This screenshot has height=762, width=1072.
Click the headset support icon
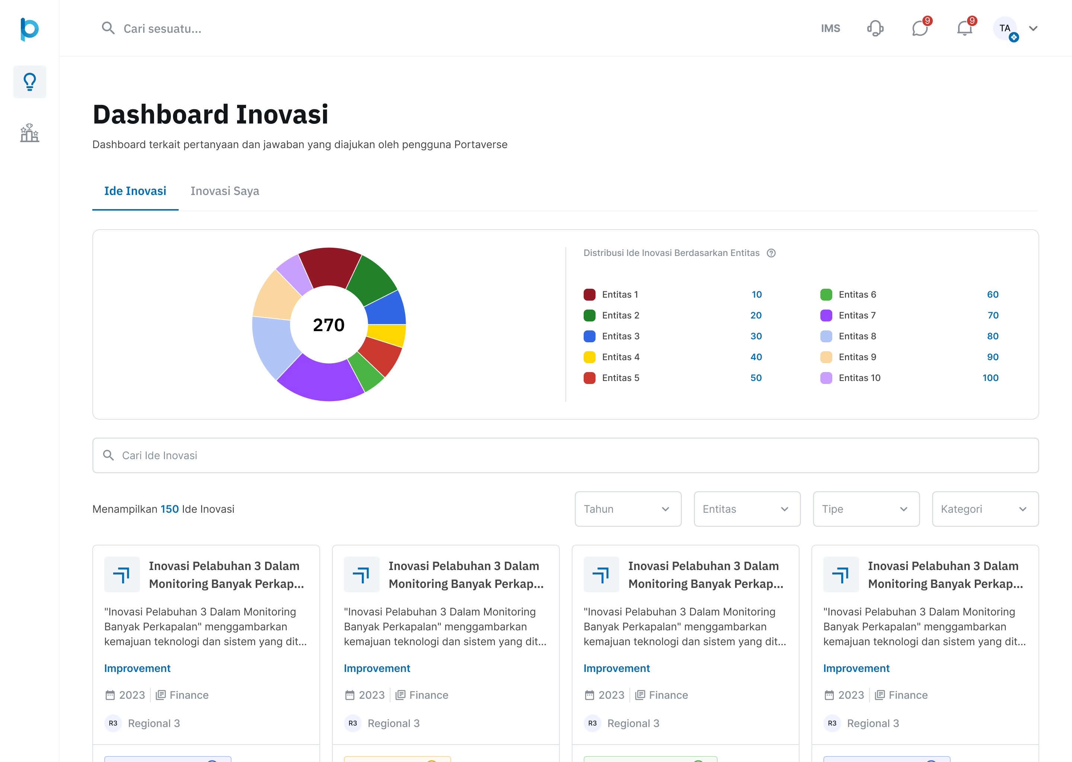click(x=875, y=28)
